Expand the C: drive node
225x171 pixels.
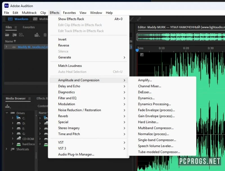tap(13, 118)
